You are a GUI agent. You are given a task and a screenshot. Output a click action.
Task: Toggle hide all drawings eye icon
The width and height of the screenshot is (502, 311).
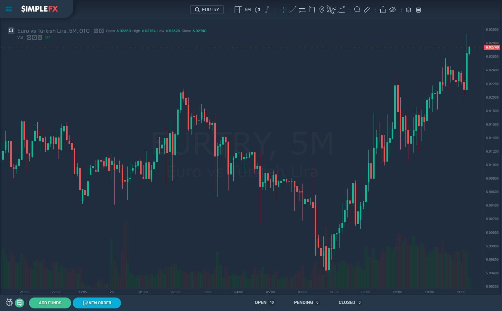[x=393, y=10]
